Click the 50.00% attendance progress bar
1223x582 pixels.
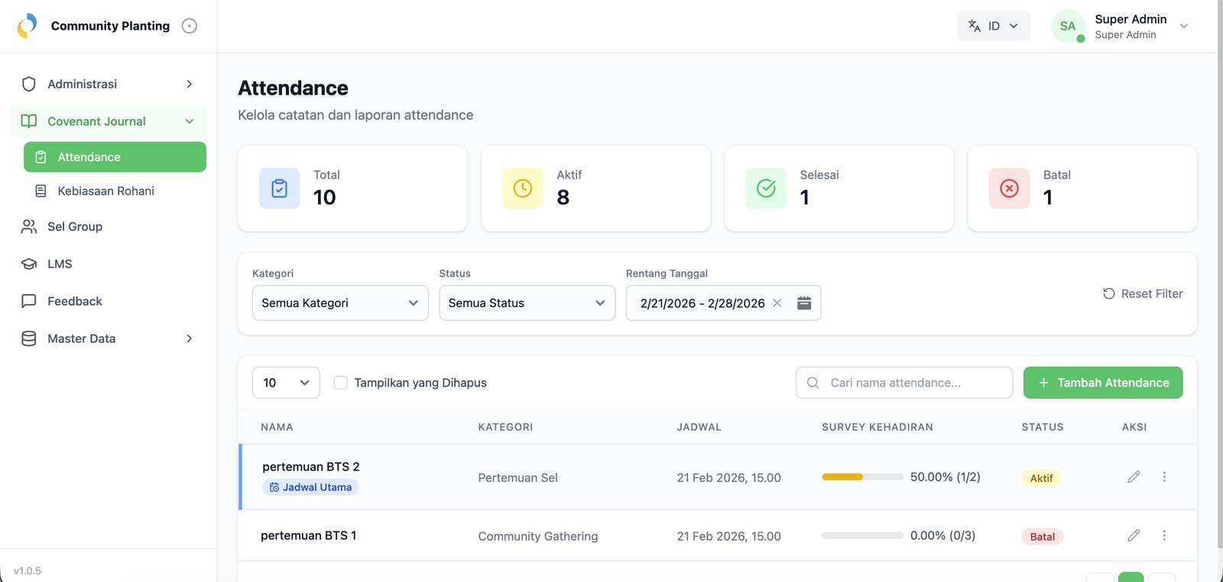click(862, 477)
